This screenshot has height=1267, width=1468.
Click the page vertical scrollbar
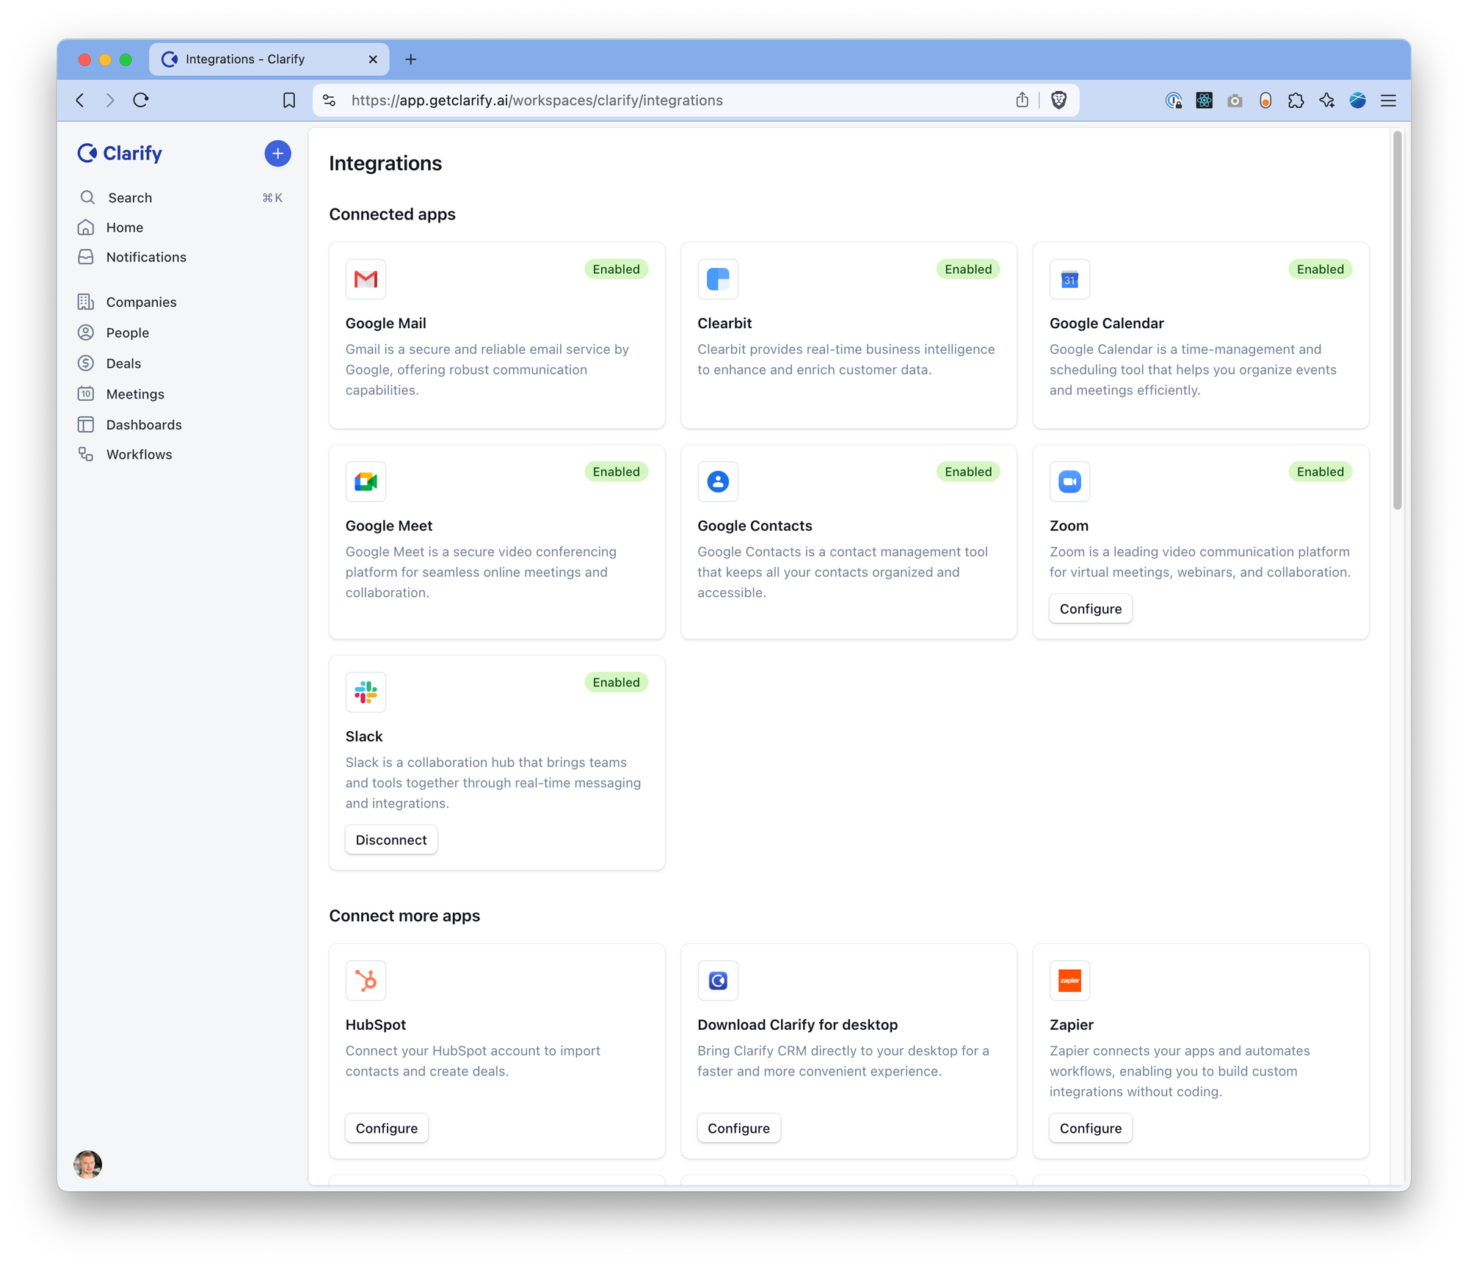[x=1397, y=320]
